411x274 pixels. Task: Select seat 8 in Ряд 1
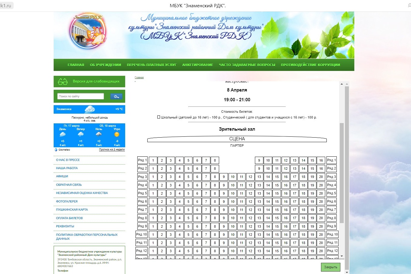(x=215, y=160)
